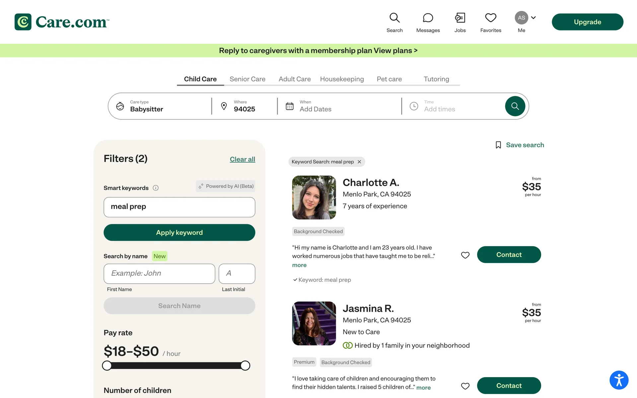Screen dimensions: 637x398
Task: Switch to the Senior Care tab
Action: (248, 79)
